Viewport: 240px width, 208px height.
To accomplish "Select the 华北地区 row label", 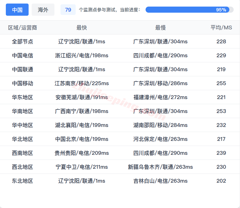I will tap(23, 139).
